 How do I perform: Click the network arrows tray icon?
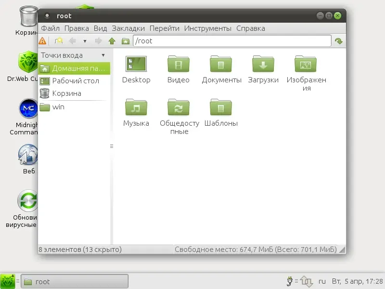(x=306, y=281)
